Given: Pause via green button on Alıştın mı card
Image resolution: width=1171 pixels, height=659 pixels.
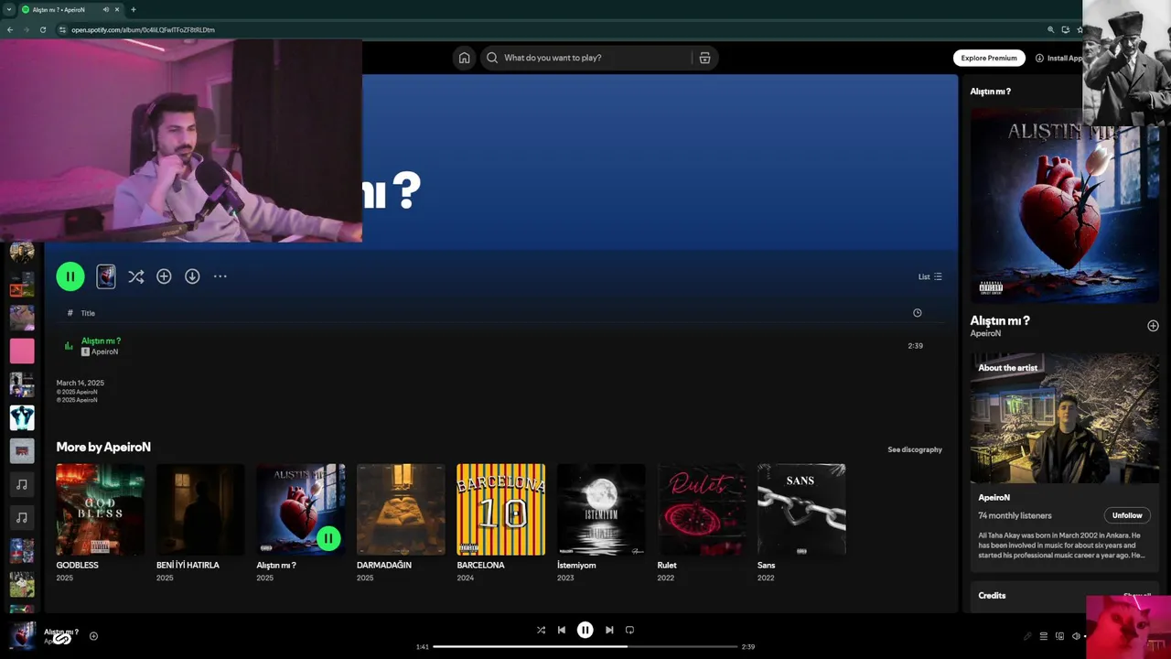Looking at the screenshot, I should 328,538.
